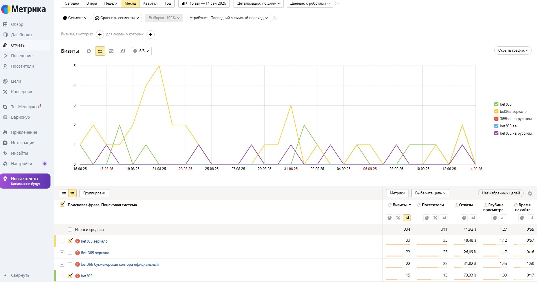Image resolution: width=537 pixels, height=282 pixels.
Task: Open Сравнить сегменты dropdown
Action: coord(117,18)
